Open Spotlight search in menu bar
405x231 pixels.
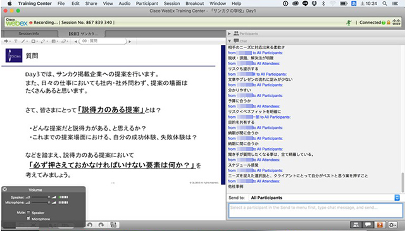(385, 3)
